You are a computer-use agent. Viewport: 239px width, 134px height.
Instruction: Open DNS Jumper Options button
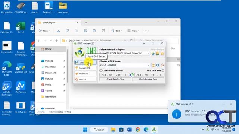point(86,79)
